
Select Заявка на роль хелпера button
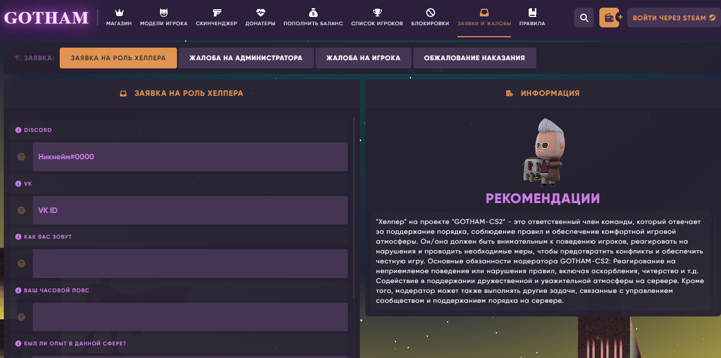[118, 58]
